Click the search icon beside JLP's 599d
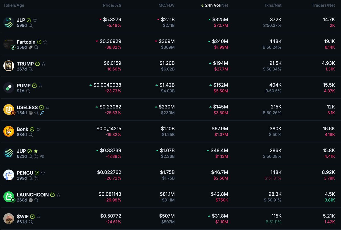 tap(31, 25)
